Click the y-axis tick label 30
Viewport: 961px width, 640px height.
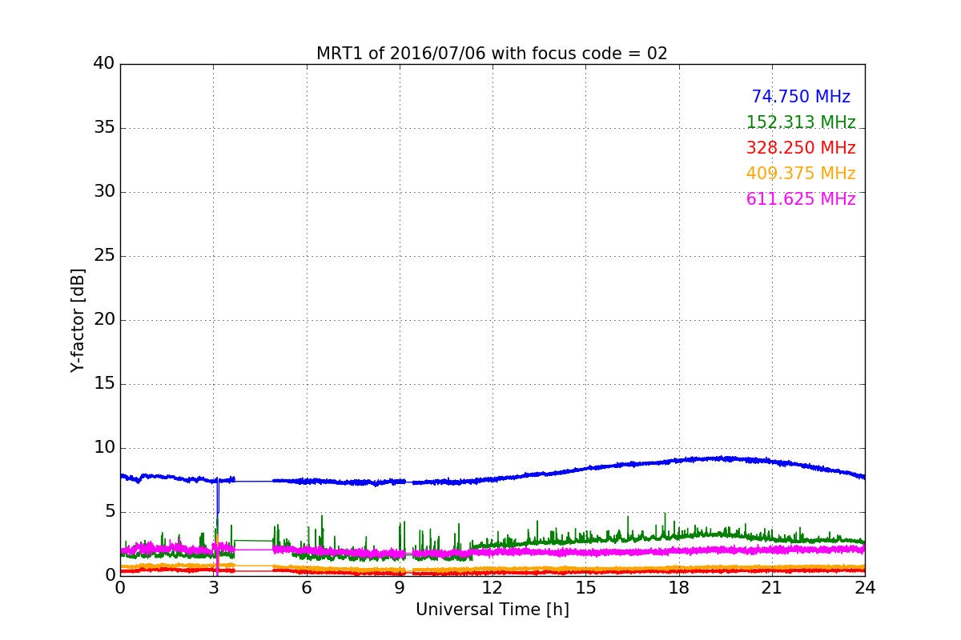coord(104,192)
